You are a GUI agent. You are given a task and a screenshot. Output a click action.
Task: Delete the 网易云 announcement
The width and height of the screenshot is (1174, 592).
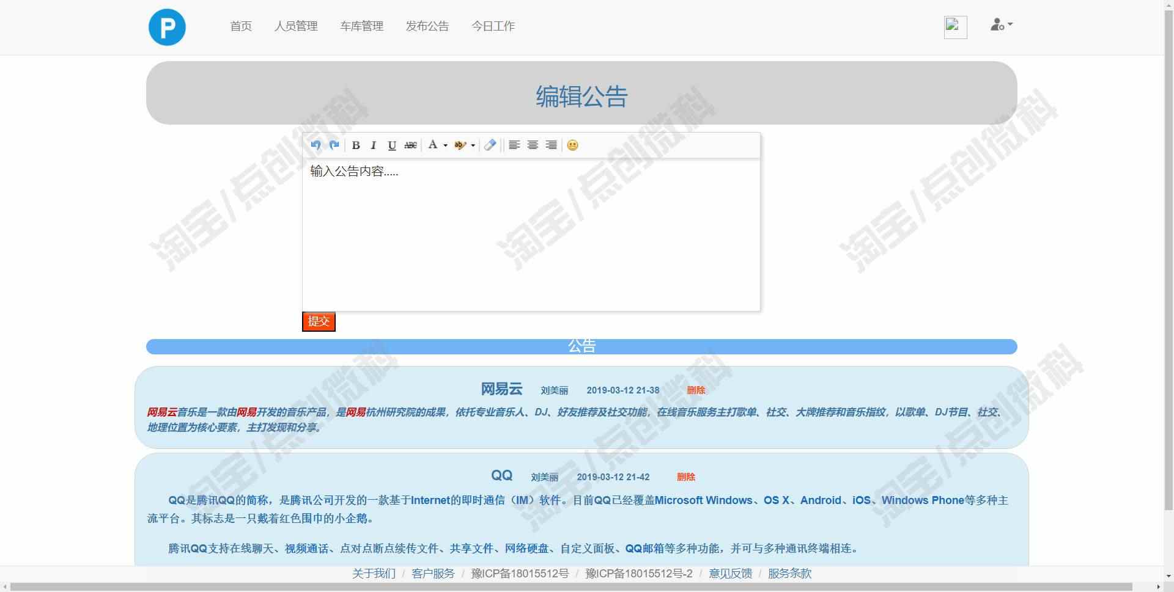(x=696, y=390)
